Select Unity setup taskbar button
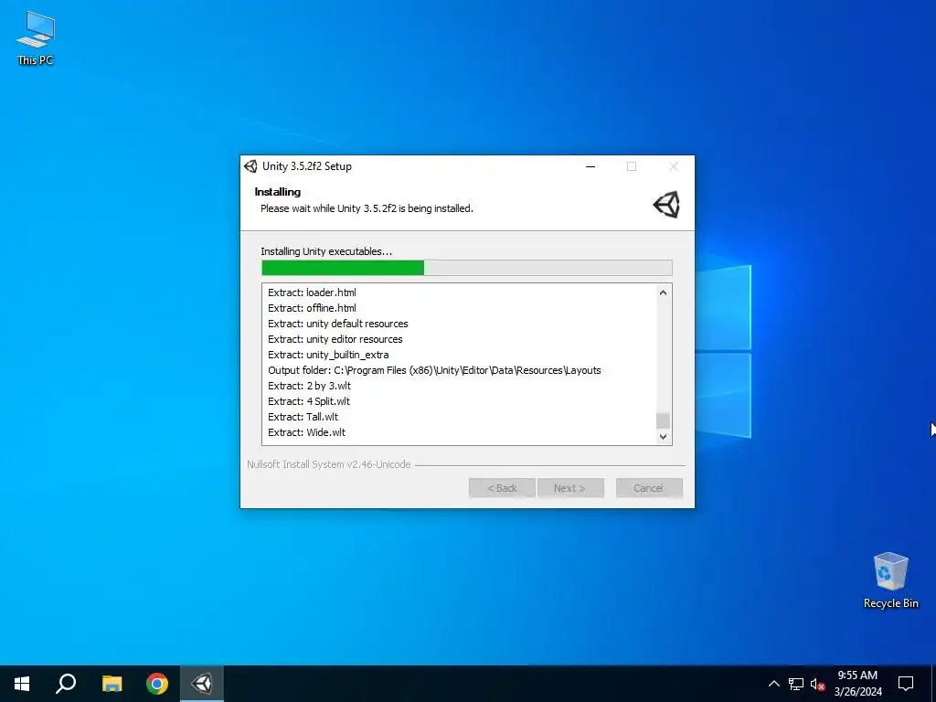Image resolution: width=936 pixels, height=702 pixels. 202,684
